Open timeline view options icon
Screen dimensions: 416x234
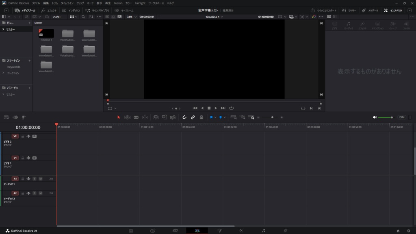6,117
